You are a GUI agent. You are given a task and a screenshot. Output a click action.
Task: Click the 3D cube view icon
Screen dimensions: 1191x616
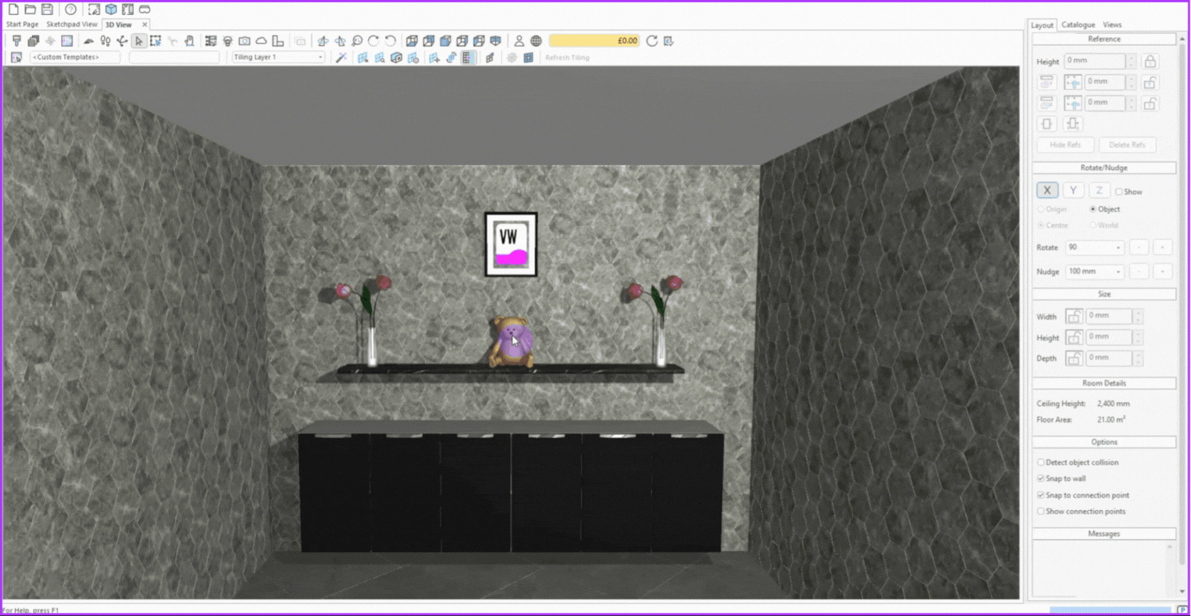click(111, 9)
